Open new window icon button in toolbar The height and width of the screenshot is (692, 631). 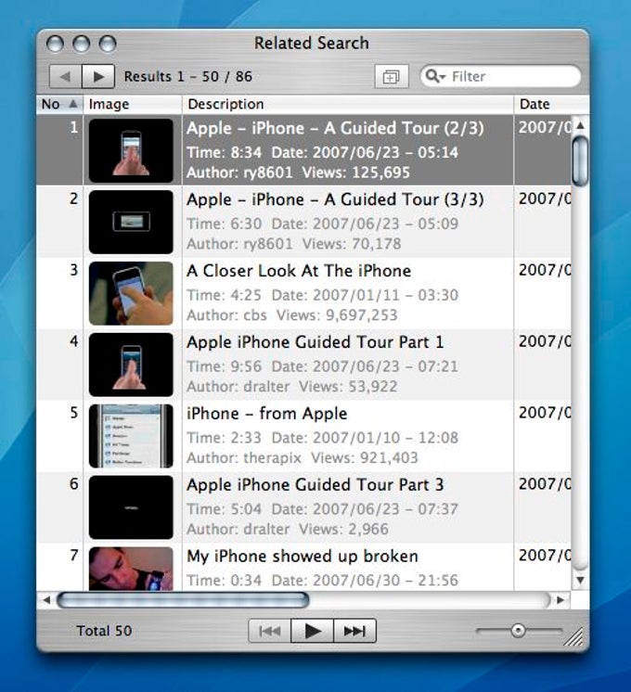[392, 77]
